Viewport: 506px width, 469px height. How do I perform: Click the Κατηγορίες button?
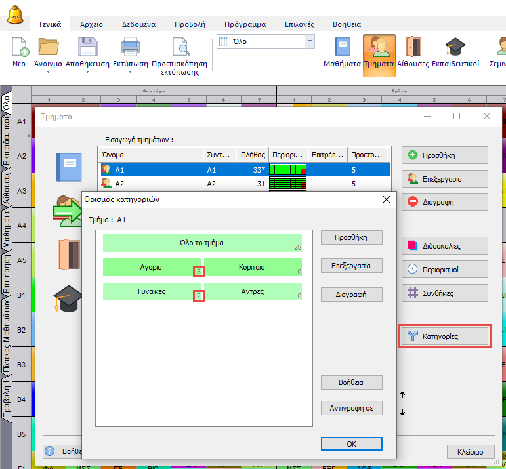pos(445,336)
